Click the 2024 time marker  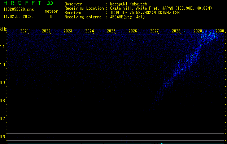click(x=90, y=31)
